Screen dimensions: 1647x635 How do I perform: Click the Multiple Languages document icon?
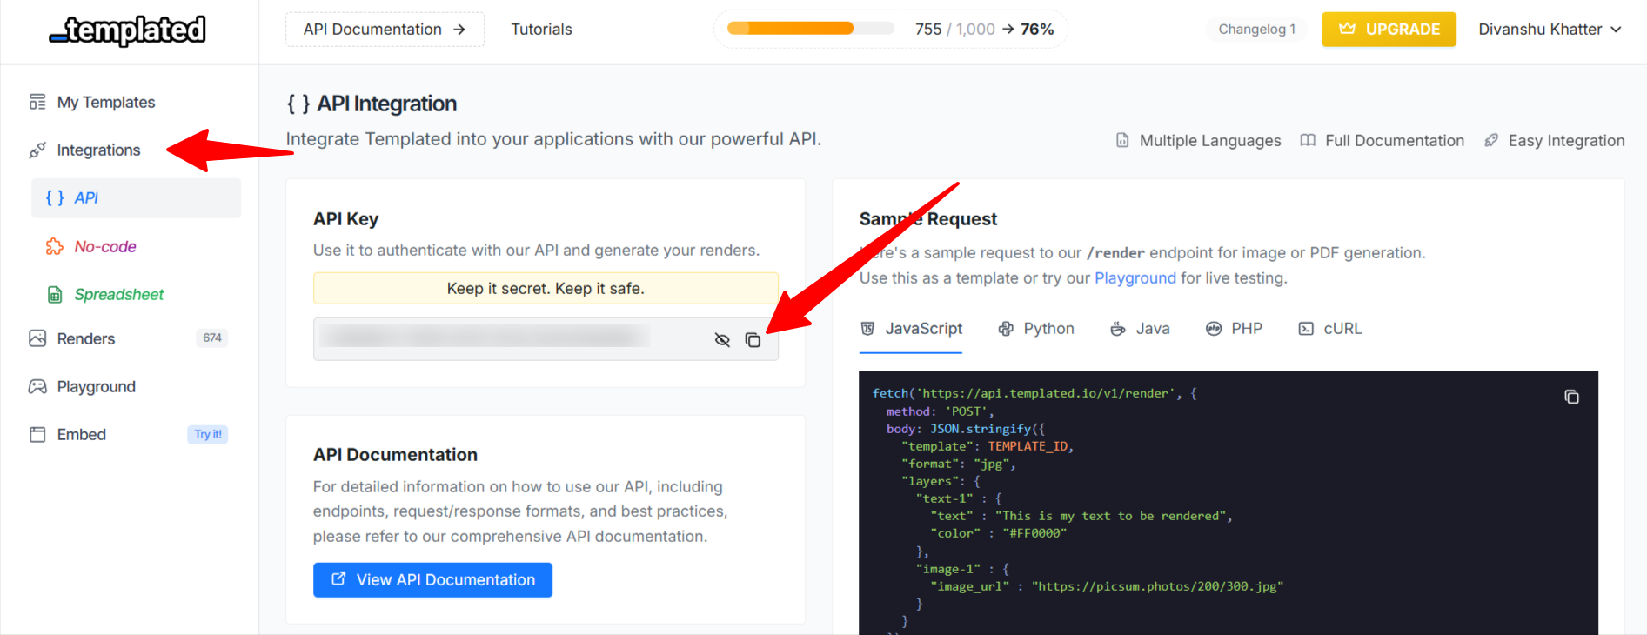tap(1122, 141)
